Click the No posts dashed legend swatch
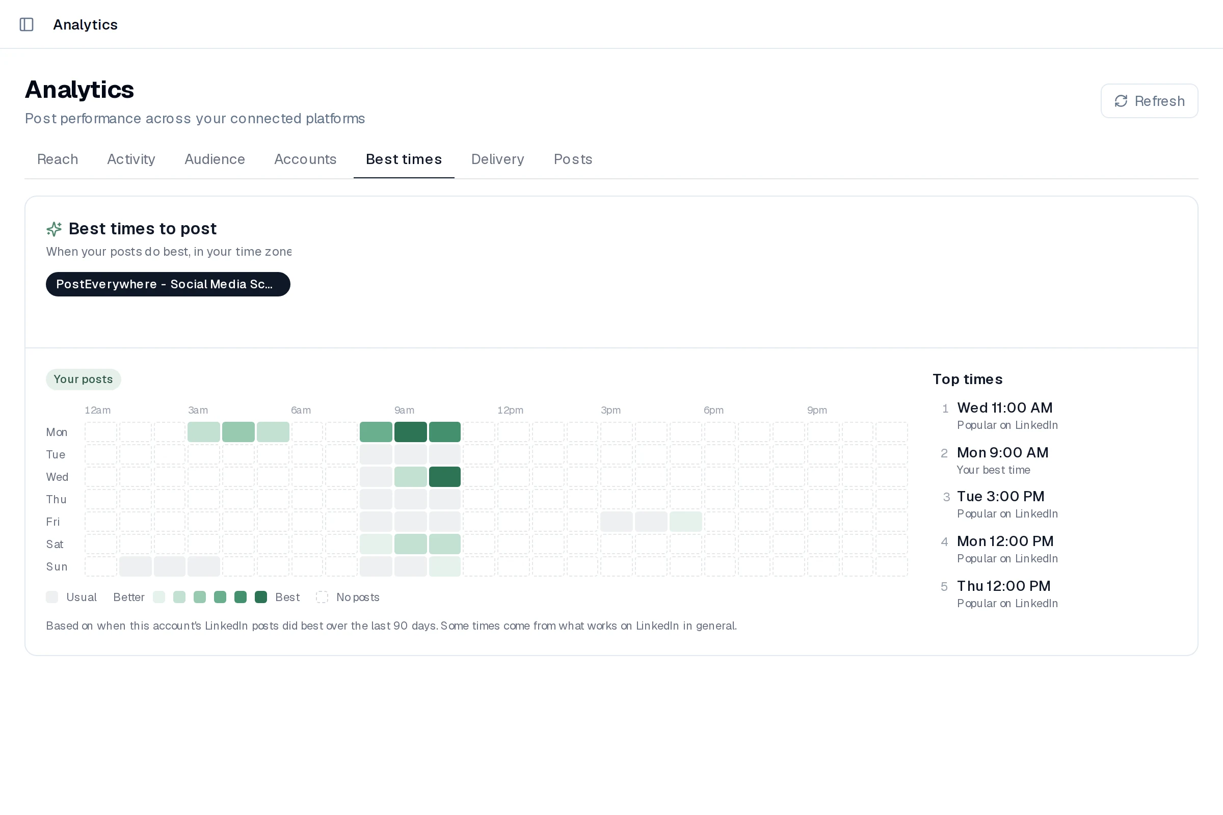 tap(323, 596)
